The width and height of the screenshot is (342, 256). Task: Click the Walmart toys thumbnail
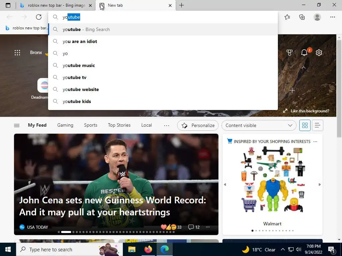click(x=273, y=180)
